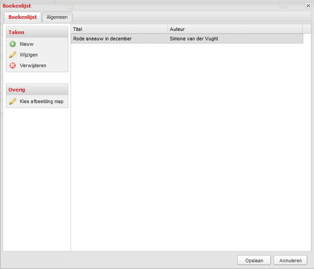This screenshot has width=314, height=269.
Task: Click the Verwijderen text link
Action: pyautogui.click(x=33, y=65)
